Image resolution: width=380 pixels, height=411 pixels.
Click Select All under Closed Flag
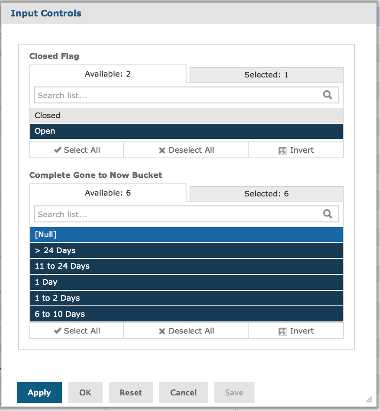click(x=77, y=150)
